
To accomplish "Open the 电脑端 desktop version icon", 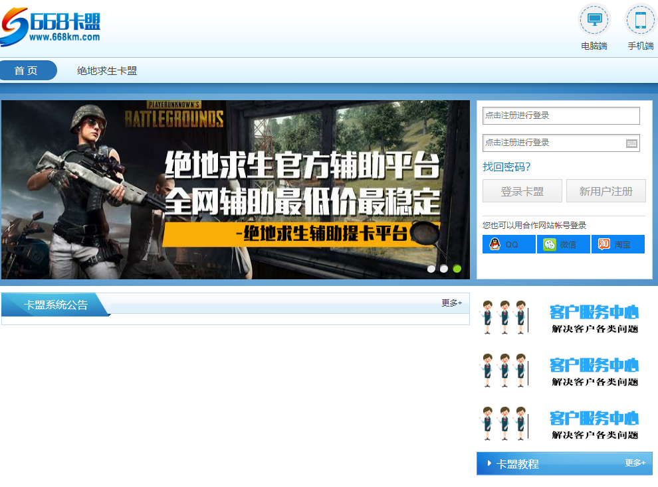I will click(594, 20).
